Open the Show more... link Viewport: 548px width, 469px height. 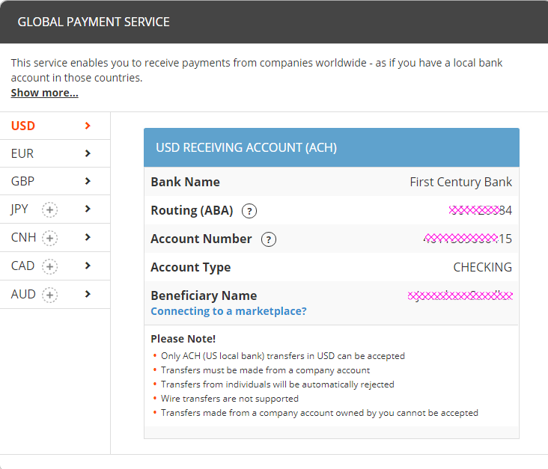point(44,93)
